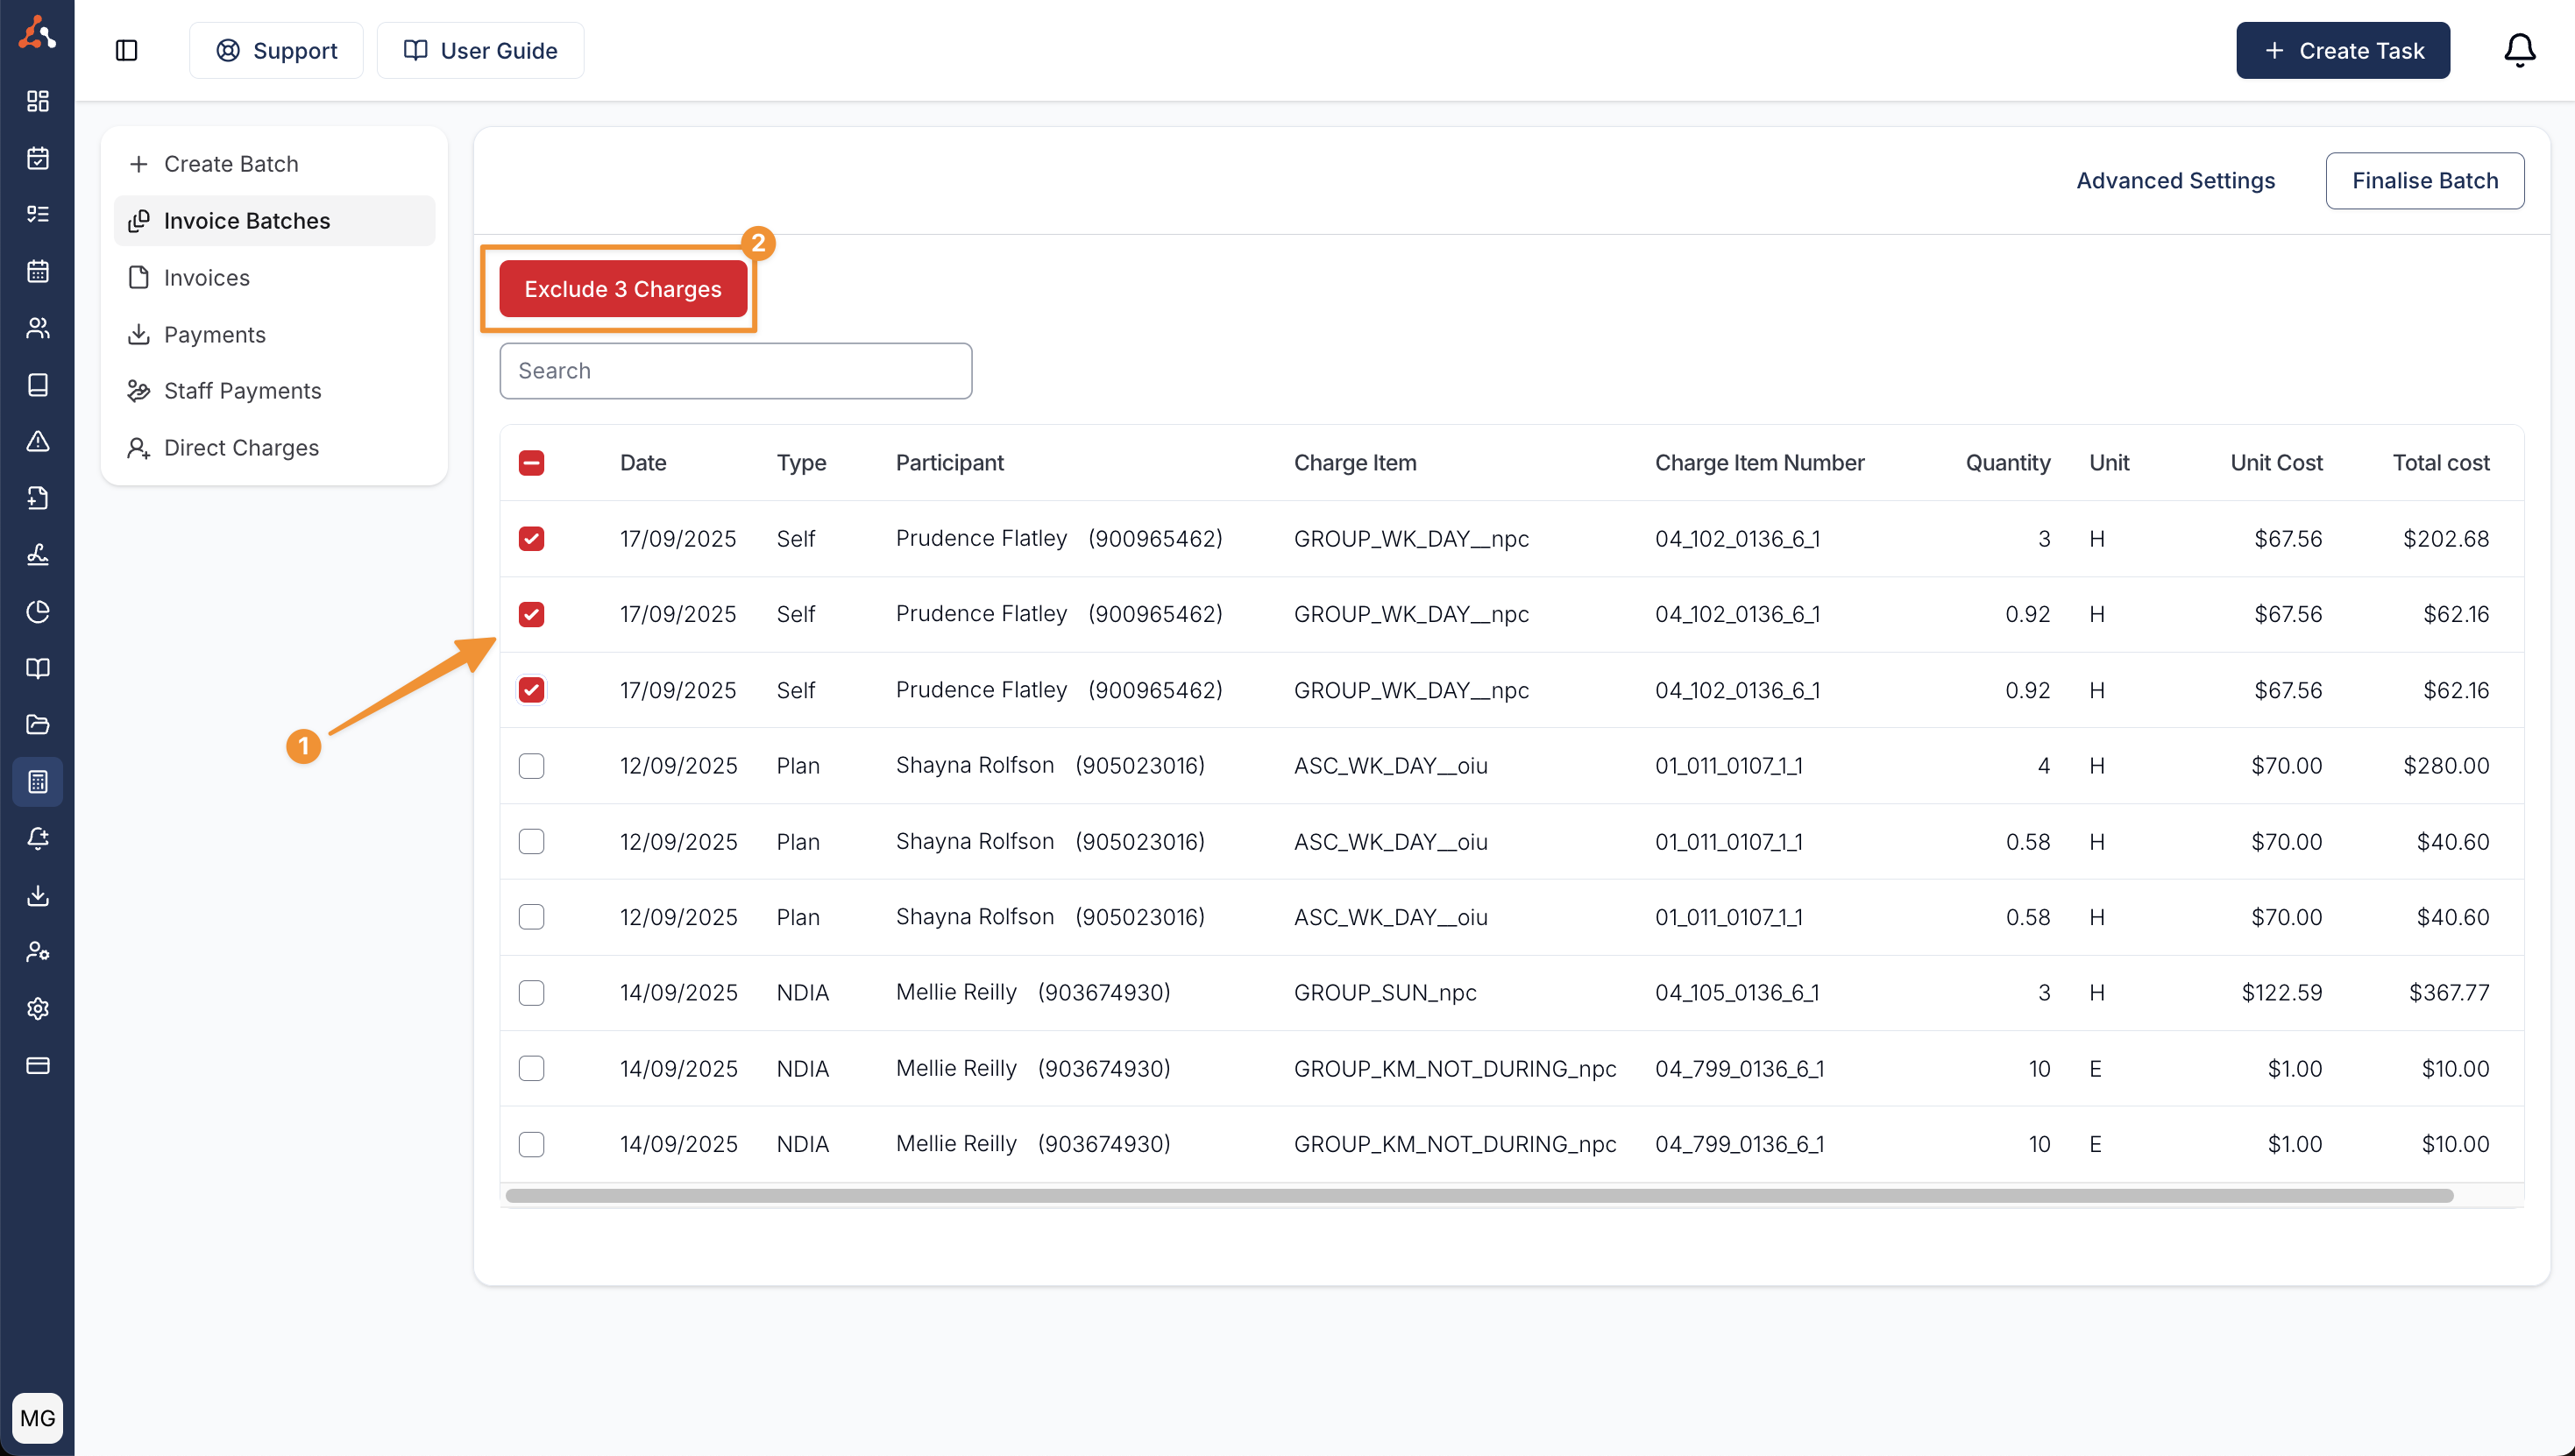Select Direct Charges menu item
2575x1456 pixels.
(x=241, y=448)
